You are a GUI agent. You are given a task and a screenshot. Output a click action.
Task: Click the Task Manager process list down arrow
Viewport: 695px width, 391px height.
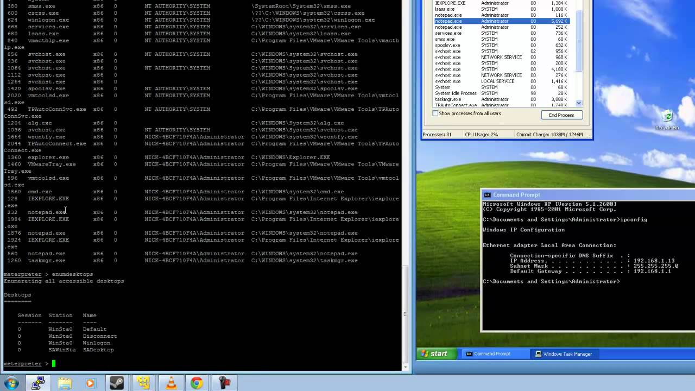click(579, 103)
